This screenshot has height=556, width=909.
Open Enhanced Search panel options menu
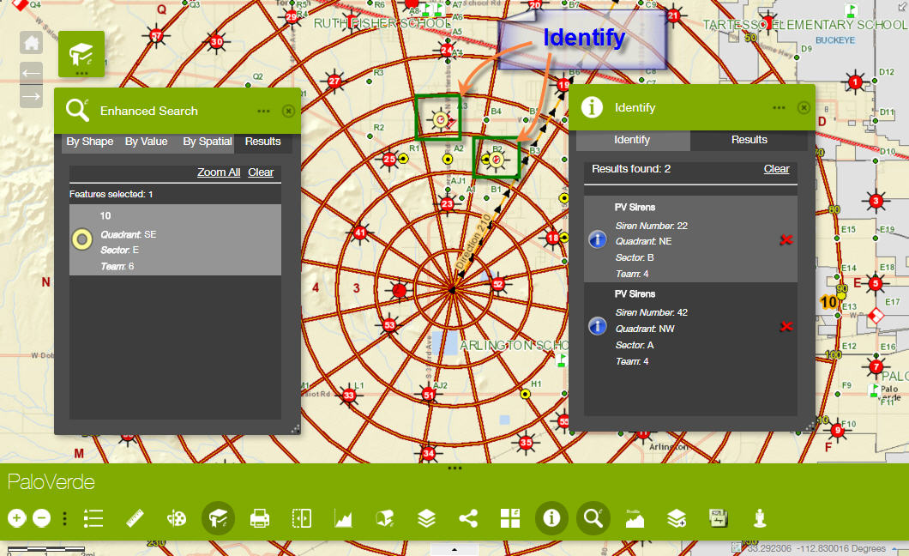(x=264, y=111)
